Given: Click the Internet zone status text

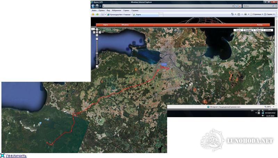Looking at the screenshot, I should (225, 107).
